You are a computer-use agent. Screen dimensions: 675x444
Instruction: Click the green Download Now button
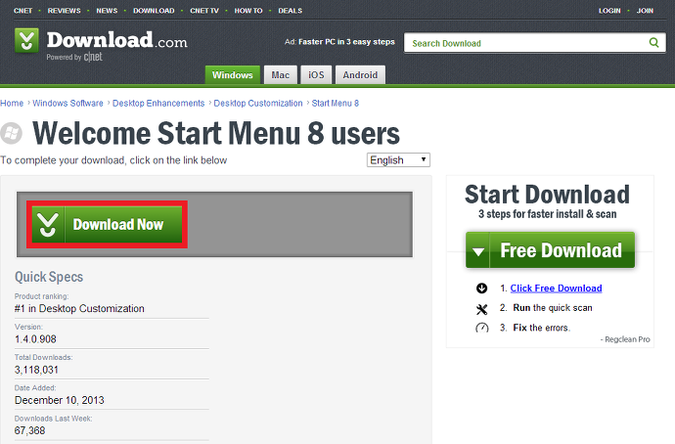[x=107, y=224]
